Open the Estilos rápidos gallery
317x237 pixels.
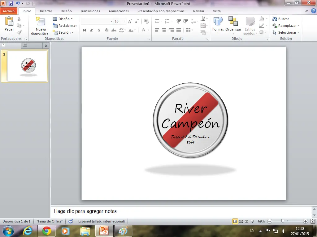(250, 26)
